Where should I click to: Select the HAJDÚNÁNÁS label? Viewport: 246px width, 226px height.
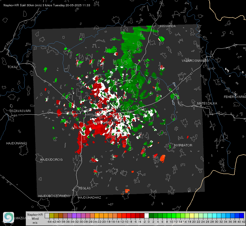17,143
